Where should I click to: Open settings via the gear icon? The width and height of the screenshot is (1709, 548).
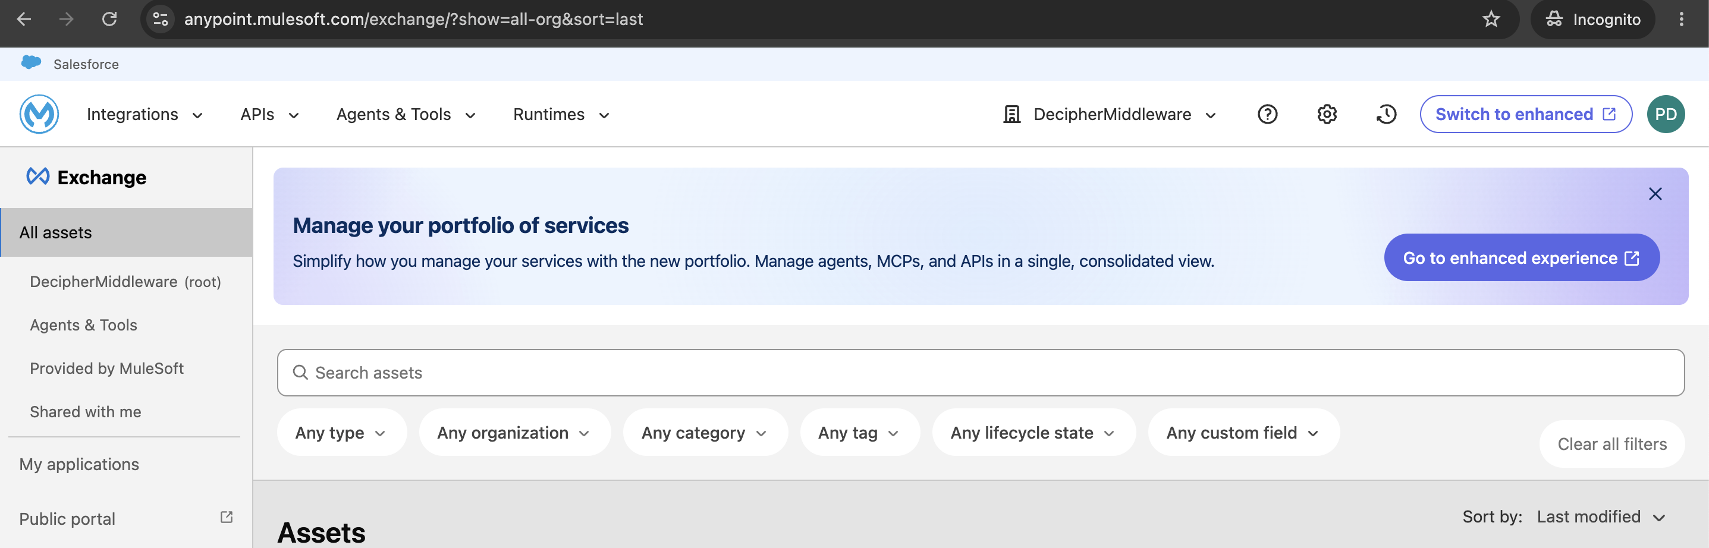[1327, 115]
